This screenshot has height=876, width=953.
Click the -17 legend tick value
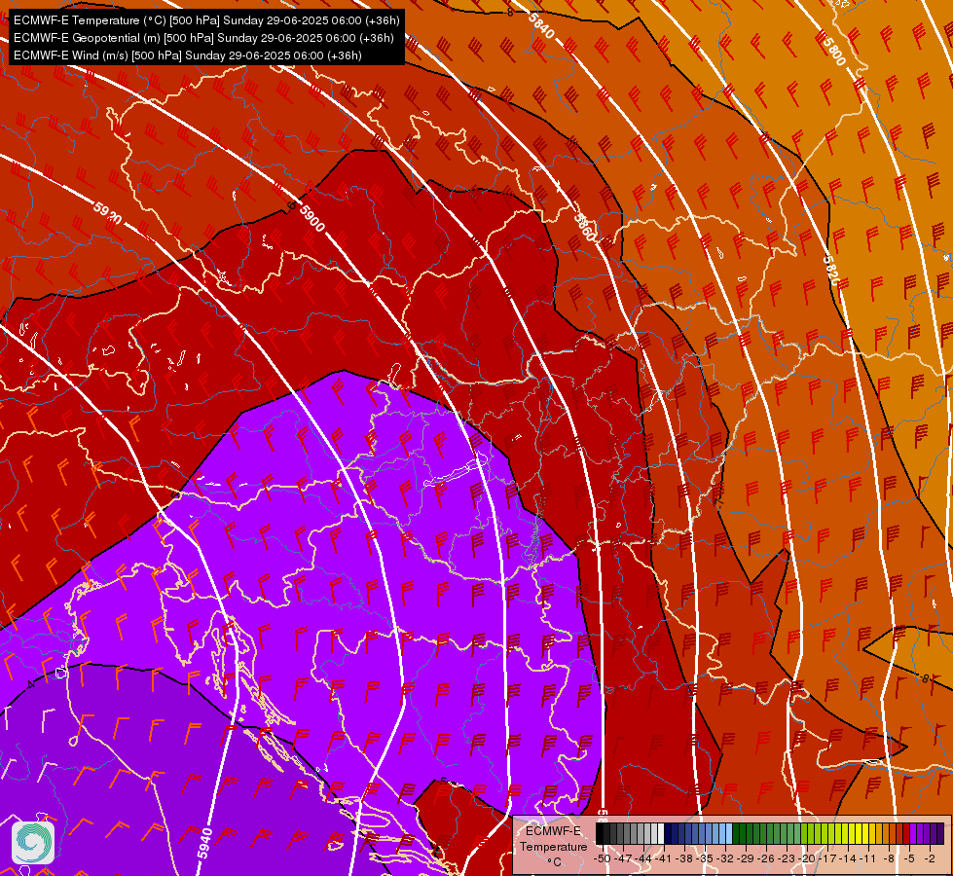[x=827, y=858]
